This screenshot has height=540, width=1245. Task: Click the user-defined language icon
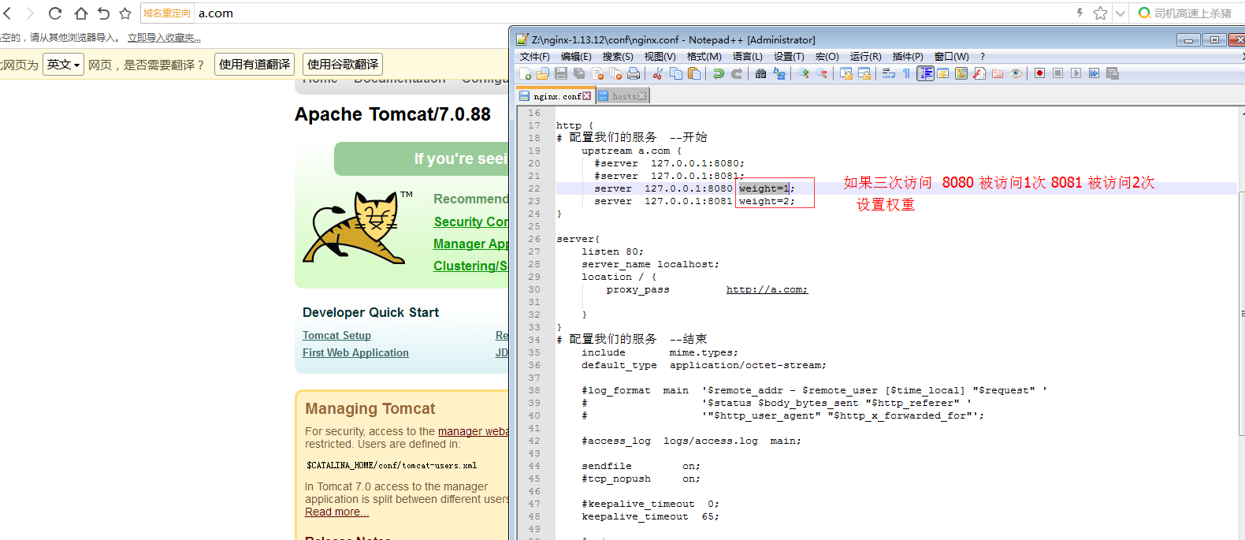click(x=942, y=73)
